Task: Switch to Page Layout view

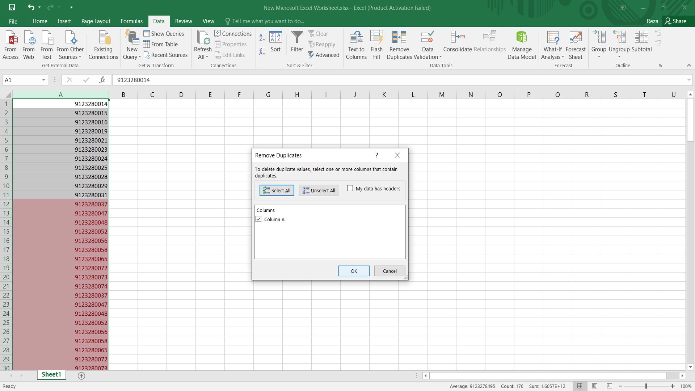Action: [595, 386]
